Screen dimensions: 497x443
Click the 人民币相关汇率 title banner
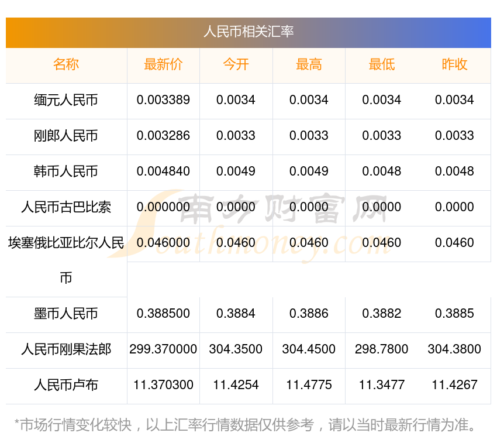[248, 32]
